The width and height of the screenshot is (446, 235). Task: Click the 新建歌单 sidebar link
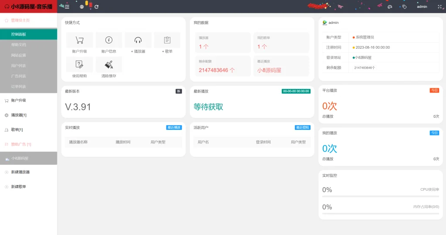(19, 187)
